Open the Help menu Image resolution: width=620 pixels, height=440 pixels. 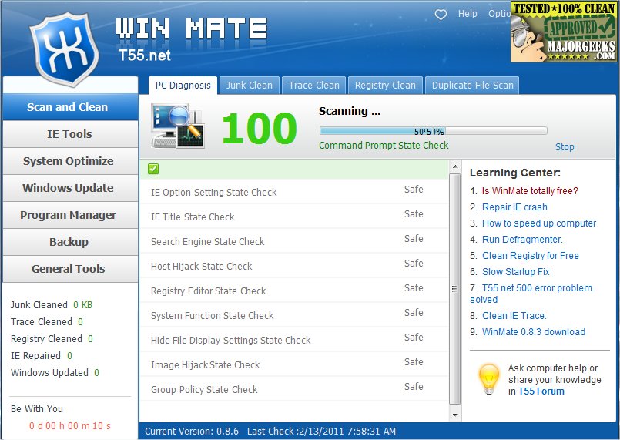(x=468, y=14)
